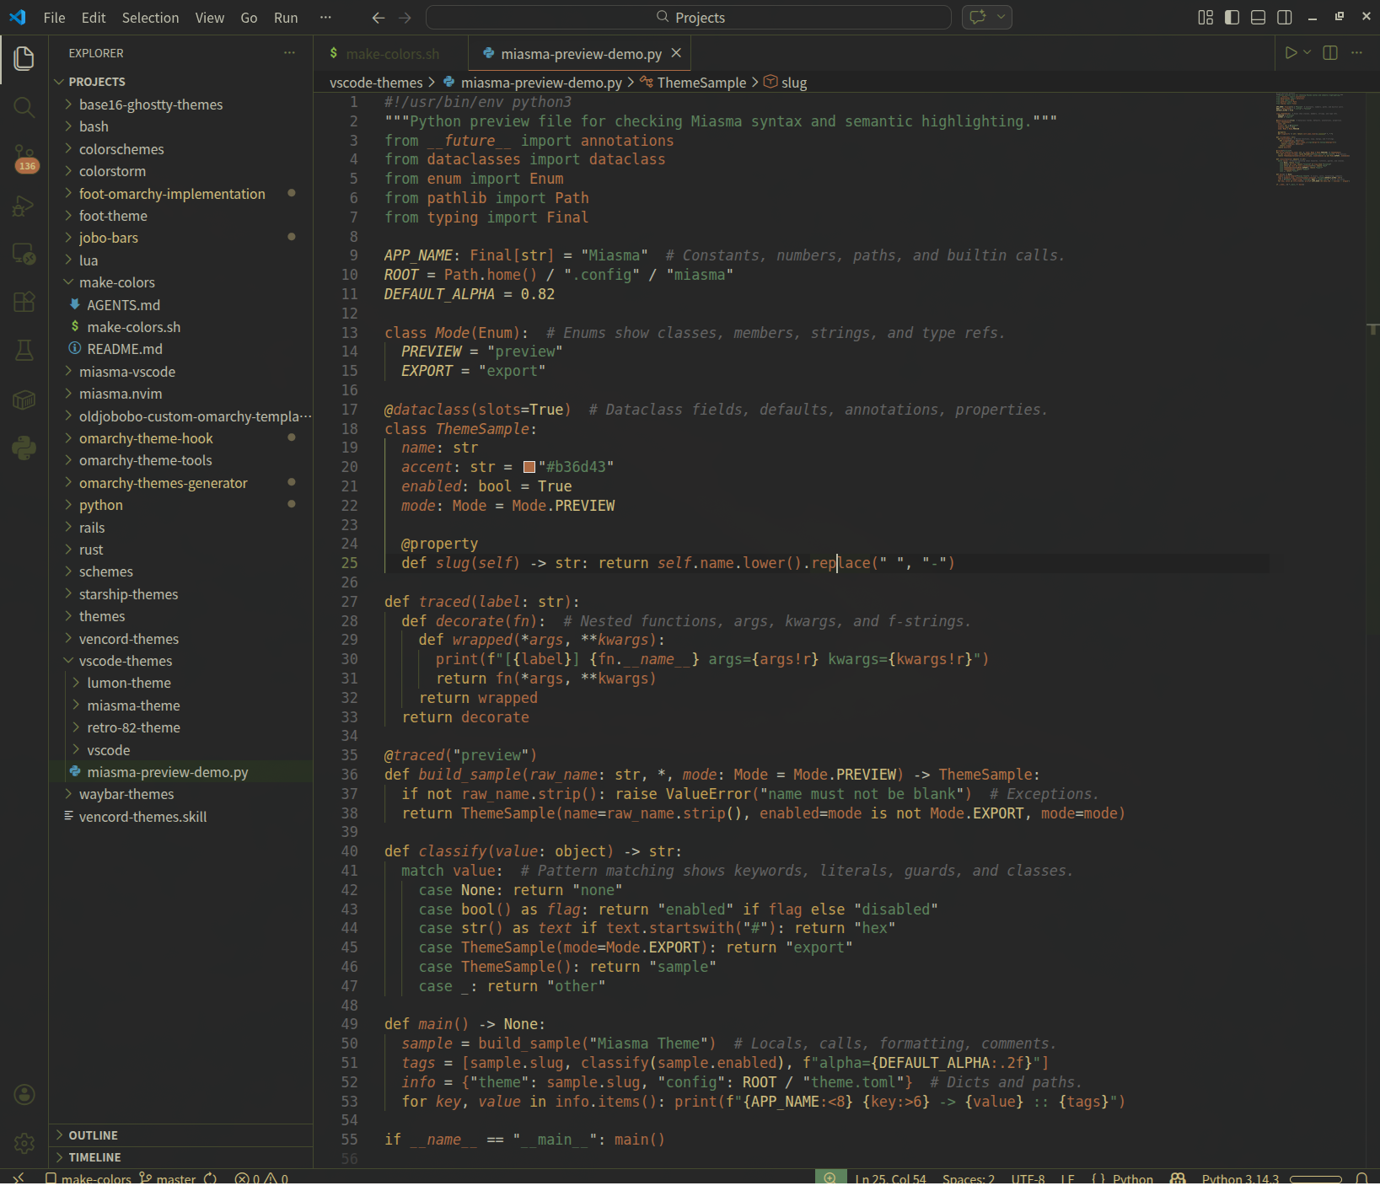Click the Ln 25, Col 54 indicator

pyautogui.click(x=890, y=1178)
